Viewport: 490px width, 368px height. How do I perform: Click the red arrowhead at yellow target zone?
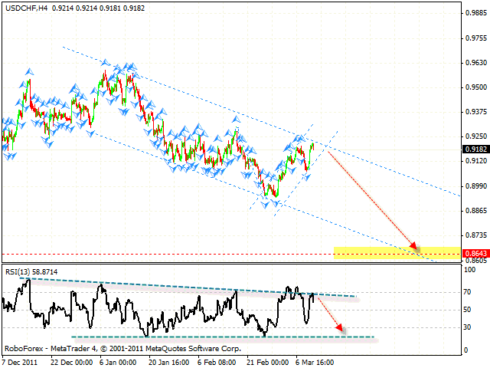[x=416, y=247]
